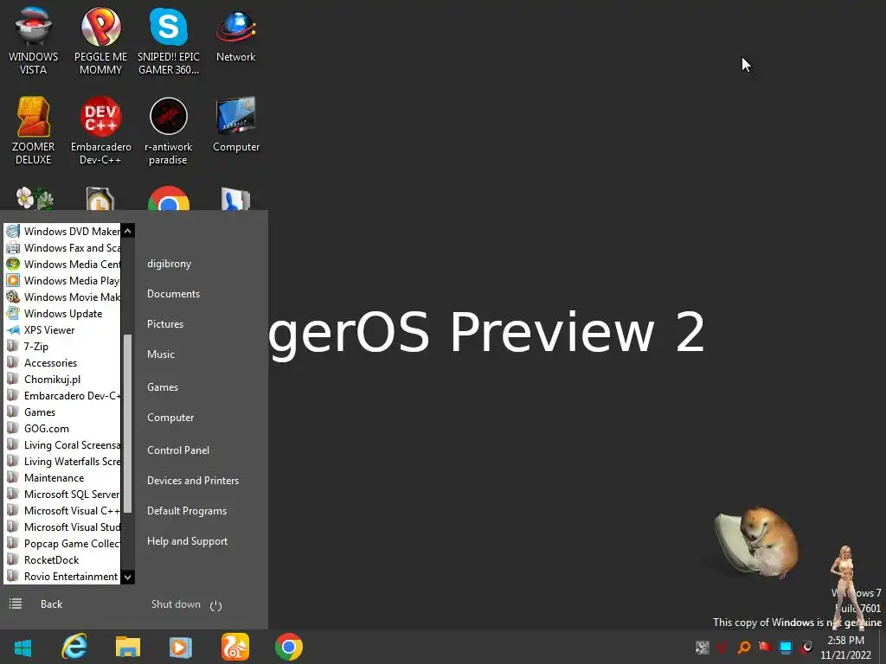Viewport: 886px width, 664px height.
Task: Click the programs list scrollbar thumb
Action: tap(128, 424)
